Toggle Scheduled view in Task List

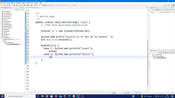tap(159, 10)
